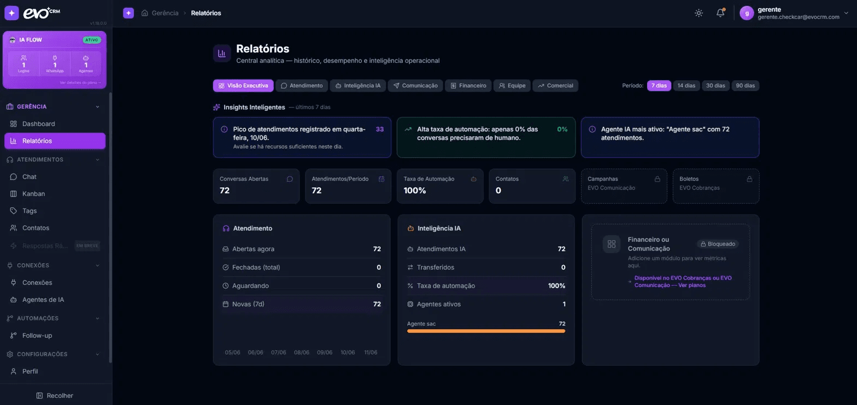Open Tags in the sidebar

[x=55, y=211]
